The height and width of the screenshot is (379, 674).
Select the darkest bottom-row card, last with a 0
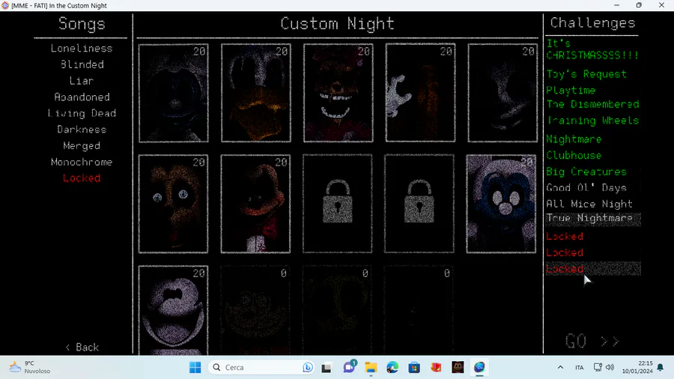(x=419, y=310)
